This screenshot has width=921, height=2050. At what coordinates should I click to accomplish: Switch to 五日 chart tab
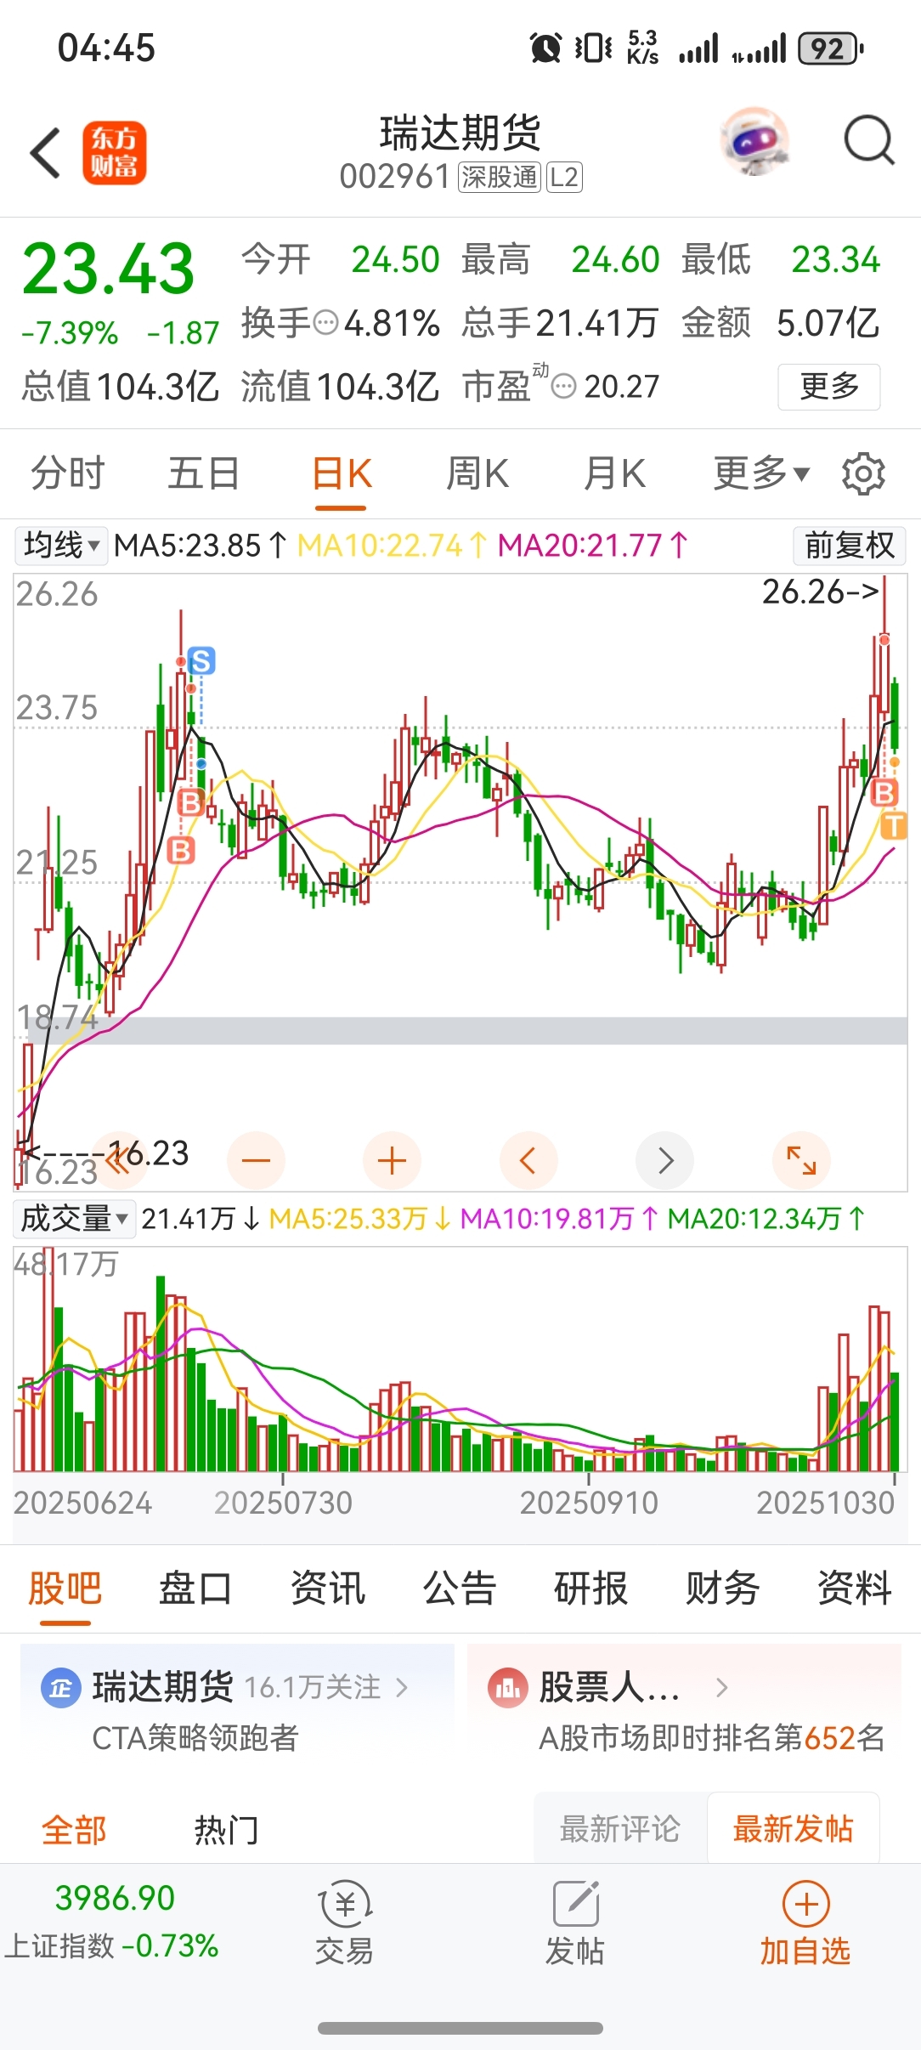point(204,473)
